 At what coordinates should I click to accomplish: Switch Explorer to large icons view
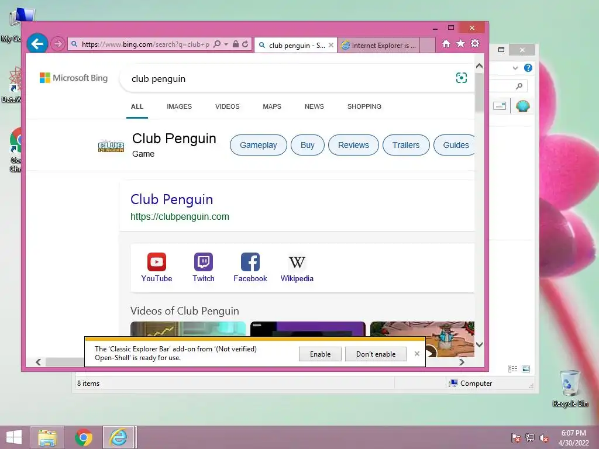526,368
